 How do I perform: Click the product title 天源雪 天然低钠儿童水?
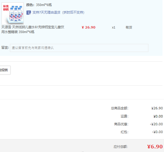(33, 29)
